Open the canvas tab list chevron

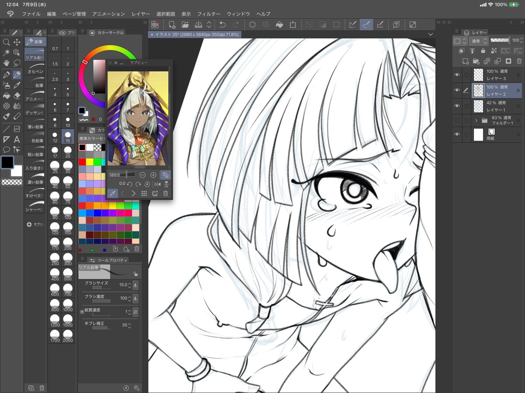430,34
